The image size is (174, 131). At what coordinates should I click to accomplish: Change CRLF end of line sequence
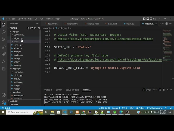coord(132,108)
